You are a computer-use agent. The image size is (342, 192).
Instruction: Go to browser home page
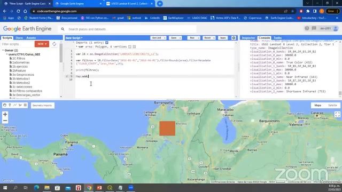point(25,11)
